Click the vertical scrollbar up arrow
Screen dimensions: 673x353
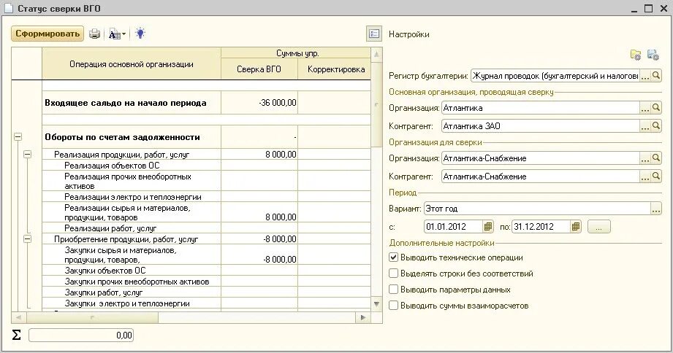click(x=376, y=55)
